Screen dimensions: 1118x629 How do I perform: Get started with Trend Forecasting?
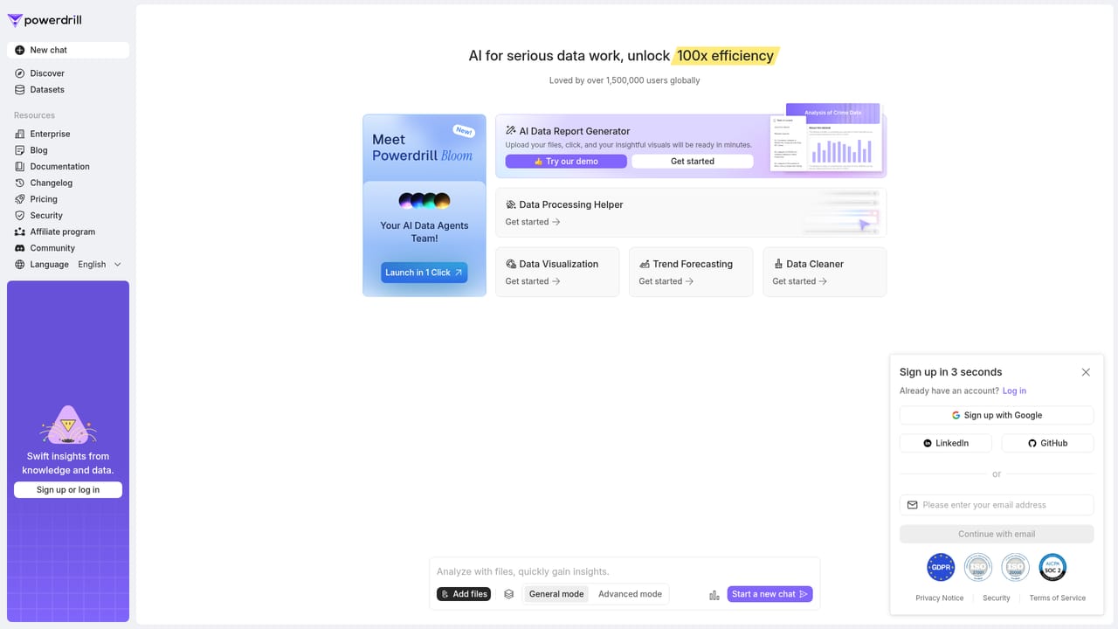pos(666,281)
